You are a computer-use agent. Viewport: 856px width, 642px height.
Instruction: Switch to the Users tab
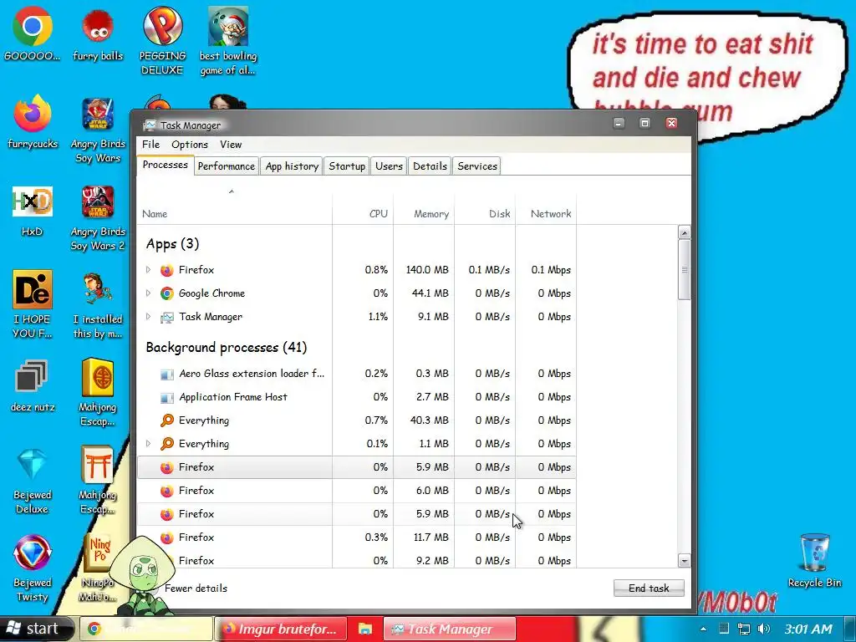pyautogui.click(x=389, y=166)
